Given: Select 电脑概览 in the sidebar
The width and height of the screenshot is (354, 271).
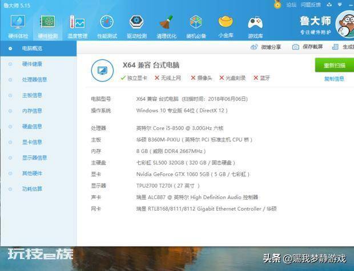Looking at the screenshot, I should click(x=38, y=48).
